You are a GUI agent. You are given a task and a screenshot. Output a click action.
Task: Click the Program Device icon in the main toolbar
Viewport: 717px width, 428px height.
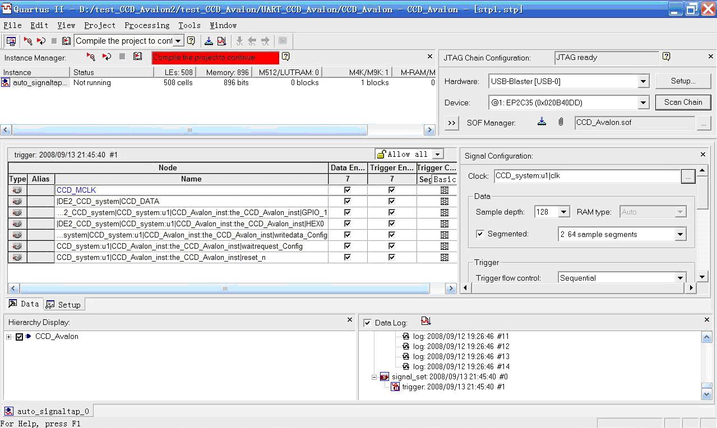tap(209, 41)
